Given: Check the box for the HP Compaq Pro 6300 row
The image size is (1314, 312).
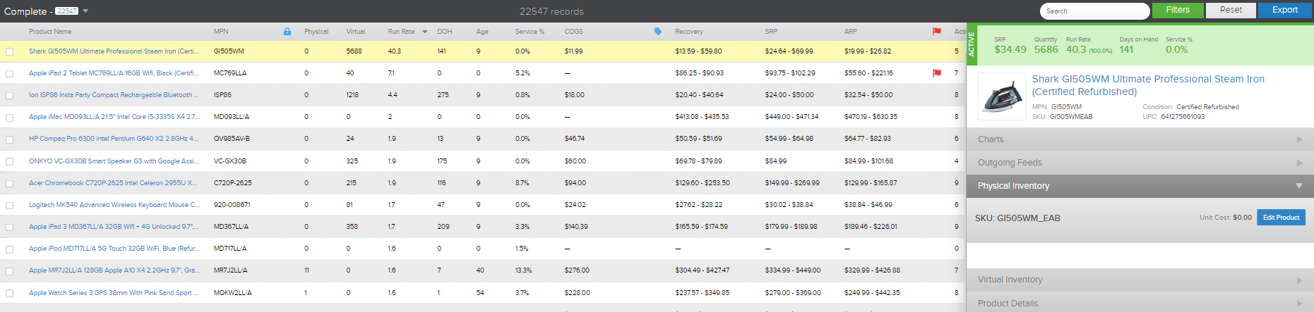Looking at the screenshot, I should tap(10, 139).
